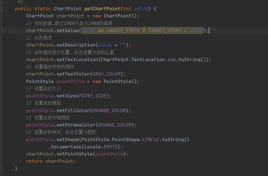Click the italic top enum constant
268x176 pixels.
(x=172, y=59)
